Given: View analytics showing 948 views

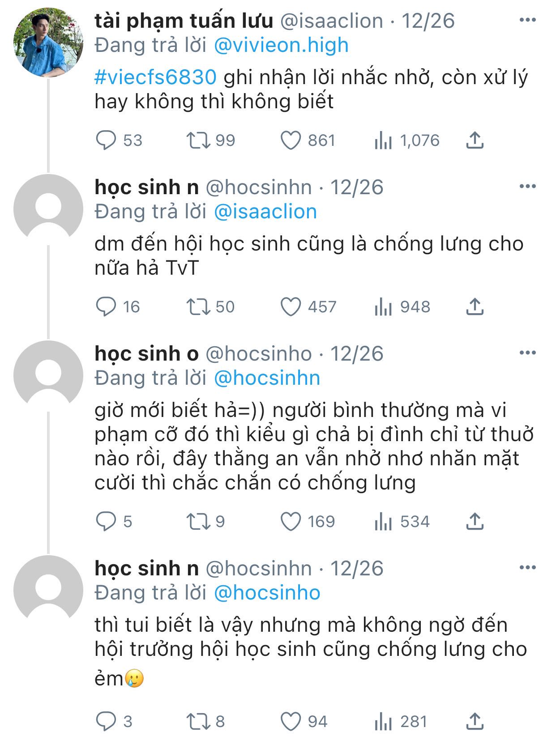Looking at the screenshot, I should pyautogui.click(x=383, y=307).
